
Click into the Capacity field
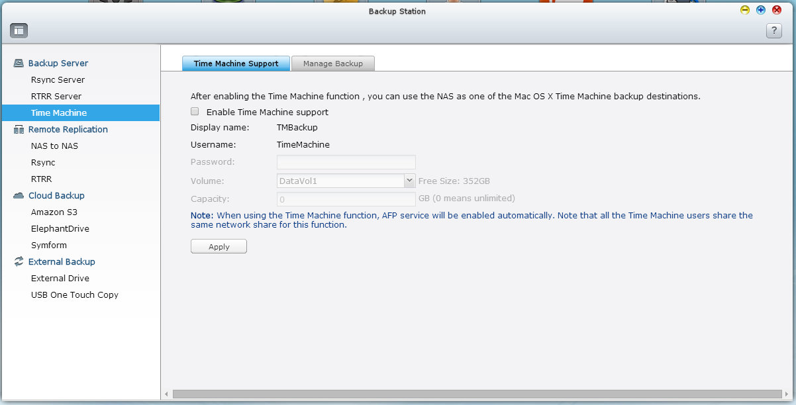click(346, 199)
